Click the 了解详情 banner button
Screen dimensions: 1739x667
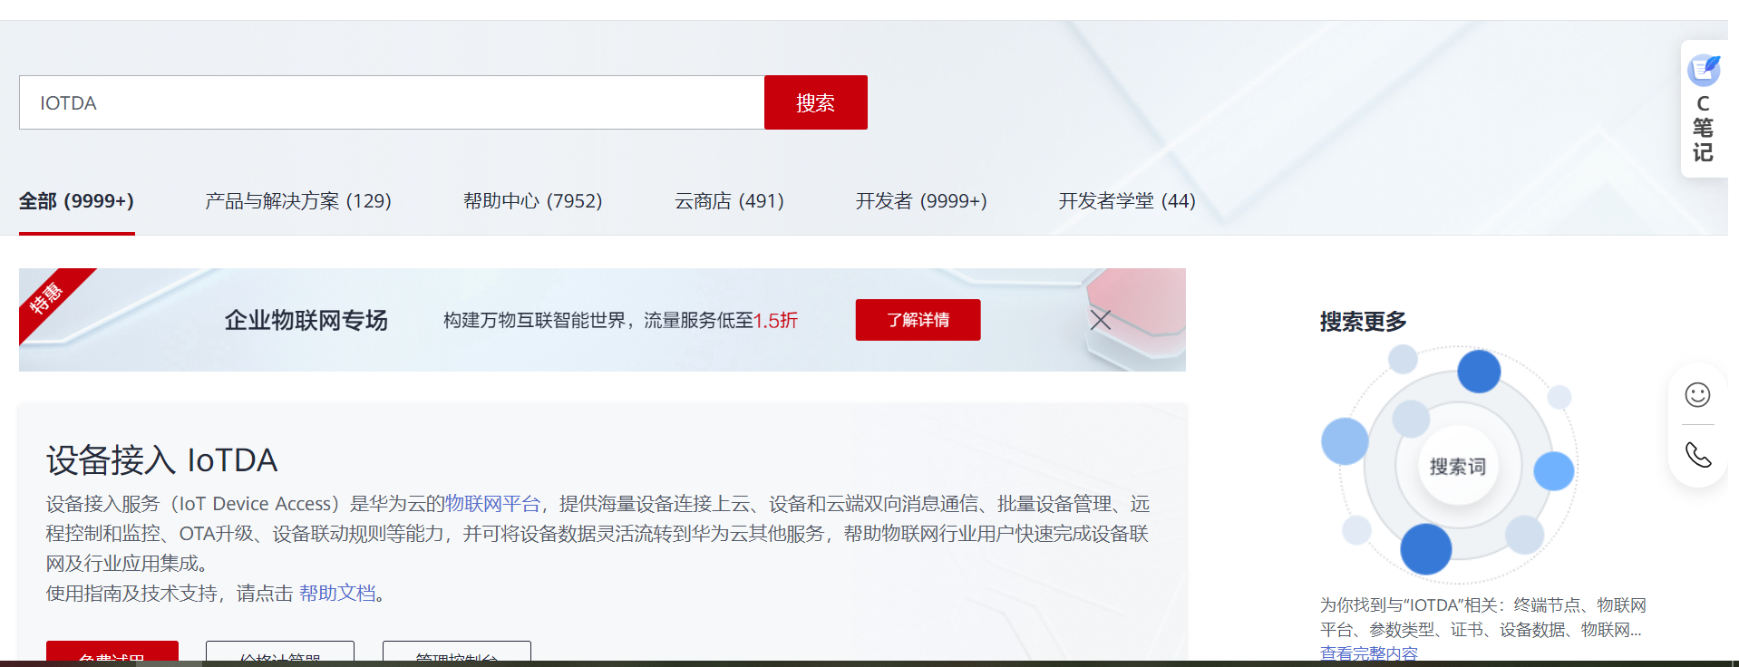918,320
